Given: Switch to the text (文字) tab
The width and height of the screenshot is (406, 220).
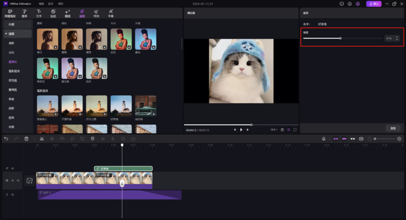Looking at the screenshot, I should click(39, 13).
